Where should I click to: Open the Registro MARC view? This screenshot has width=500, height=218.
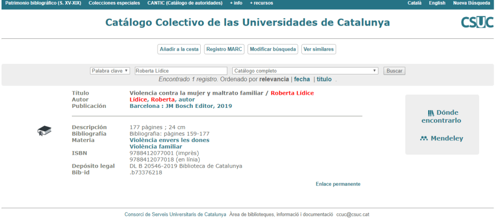(224, 49)
